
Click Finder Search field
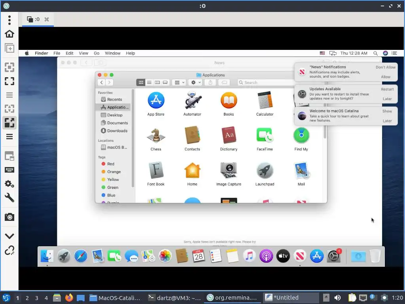(x=266, y=82)
